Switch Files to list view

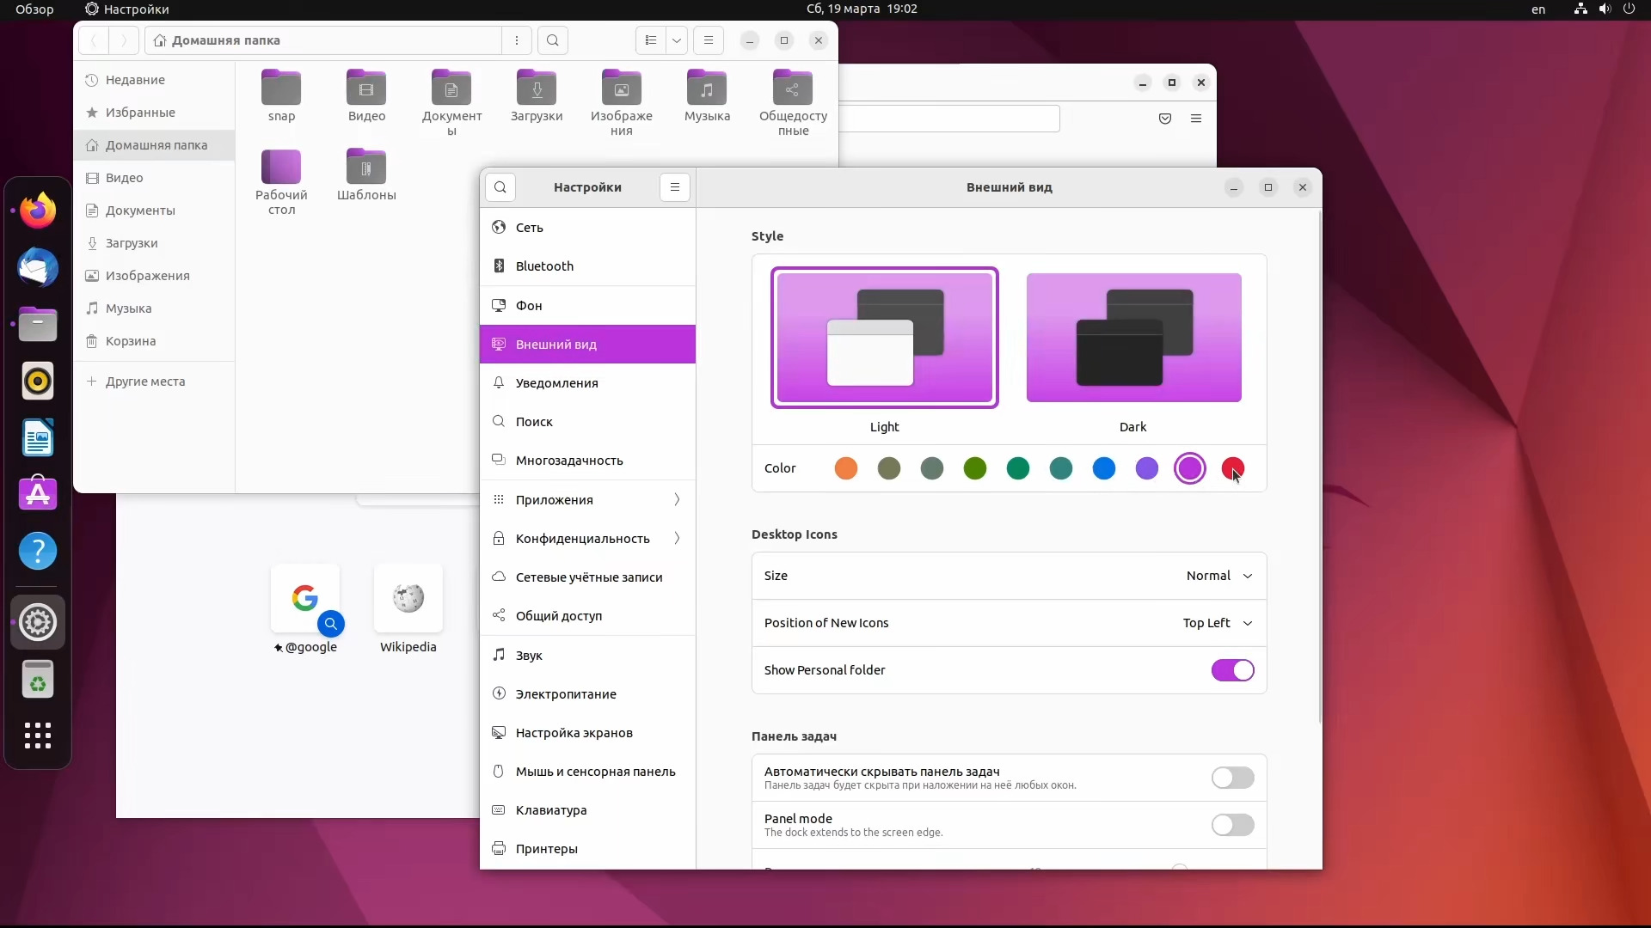pos(651,40)
